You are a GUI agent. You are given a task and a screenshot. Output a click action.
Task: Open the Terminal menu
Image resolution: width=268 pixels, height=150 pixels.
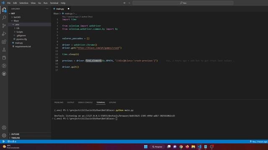tap(54, 3)
